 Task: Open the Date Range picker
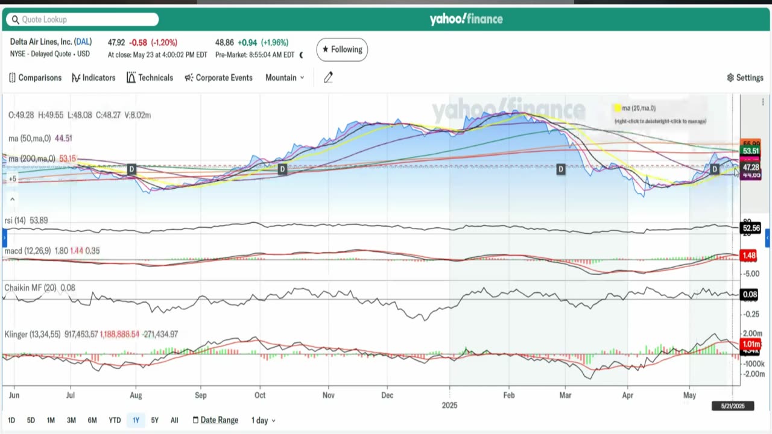coord(215,420)
